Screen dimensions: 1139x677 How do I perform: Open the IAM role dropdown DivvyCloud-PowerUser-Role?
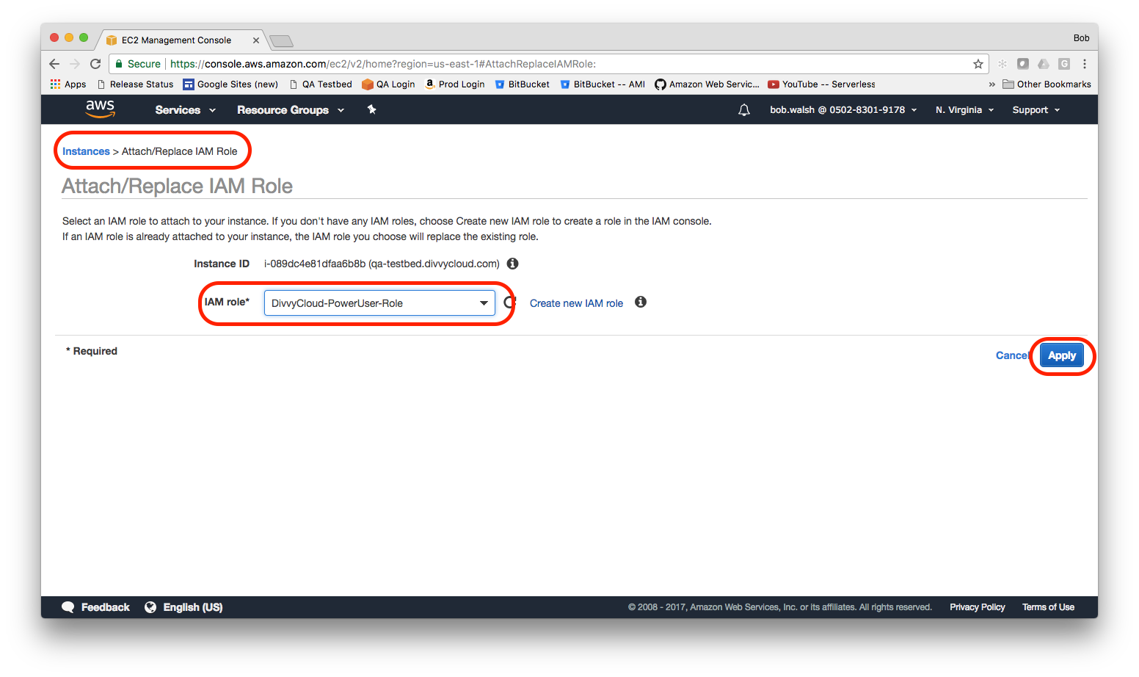[x=379, y=303]
